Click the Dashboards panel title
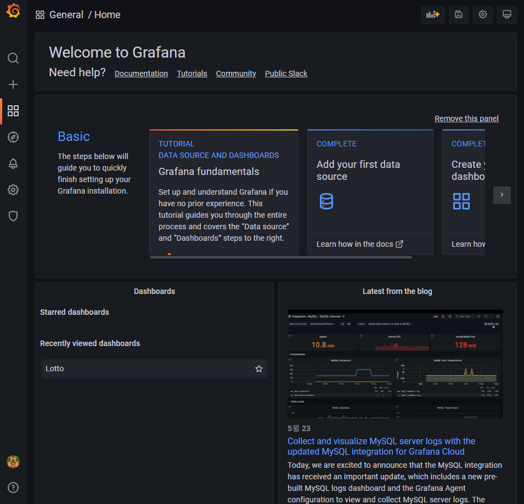This screenshot has width=524, height=504. [x=154, y=291]
